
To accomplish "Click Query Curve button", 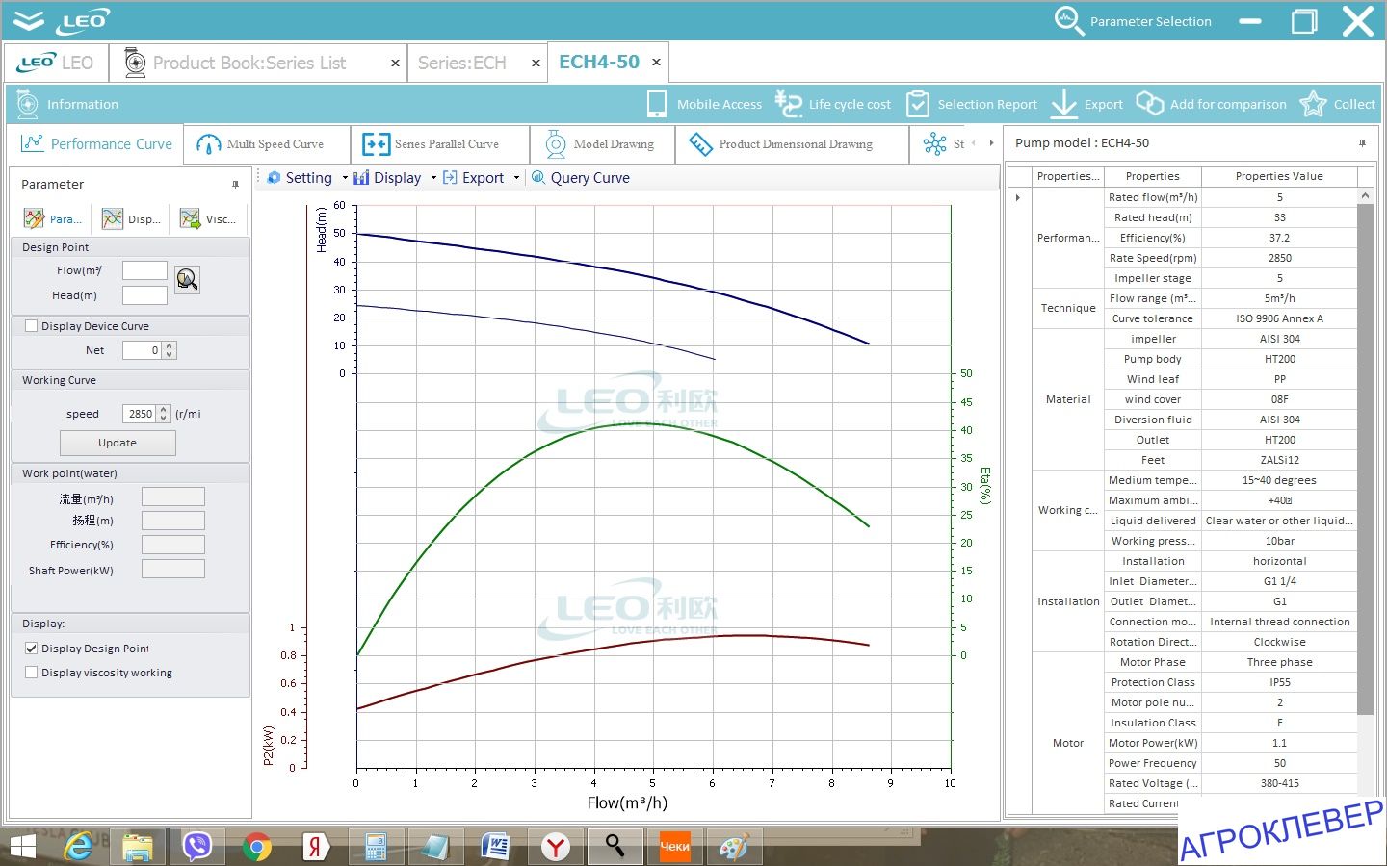I will click(x=581, y=178).
